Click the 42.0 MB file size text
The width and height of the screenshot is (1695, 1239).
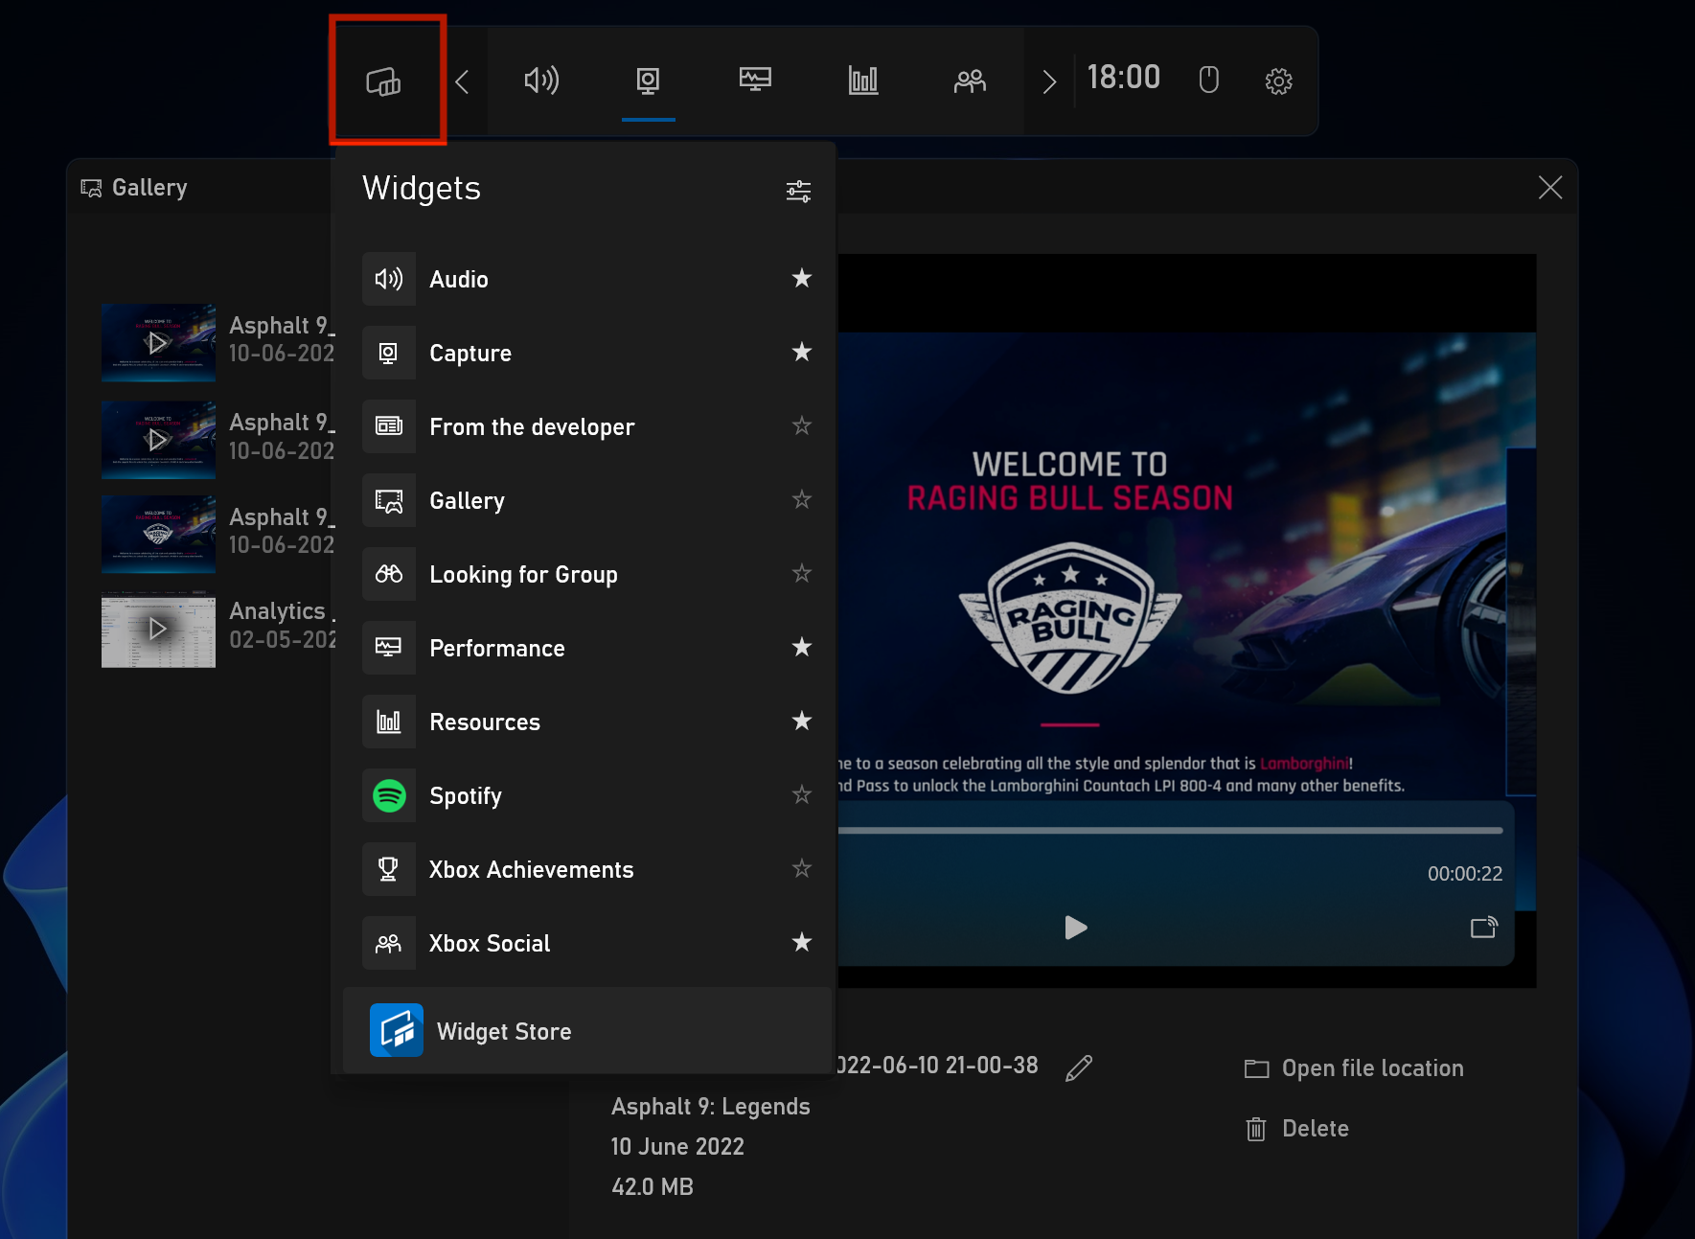(653, 1187)
